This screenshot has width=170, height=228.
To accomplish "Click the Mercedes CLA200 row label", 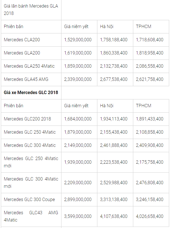I will pos(22,40).
